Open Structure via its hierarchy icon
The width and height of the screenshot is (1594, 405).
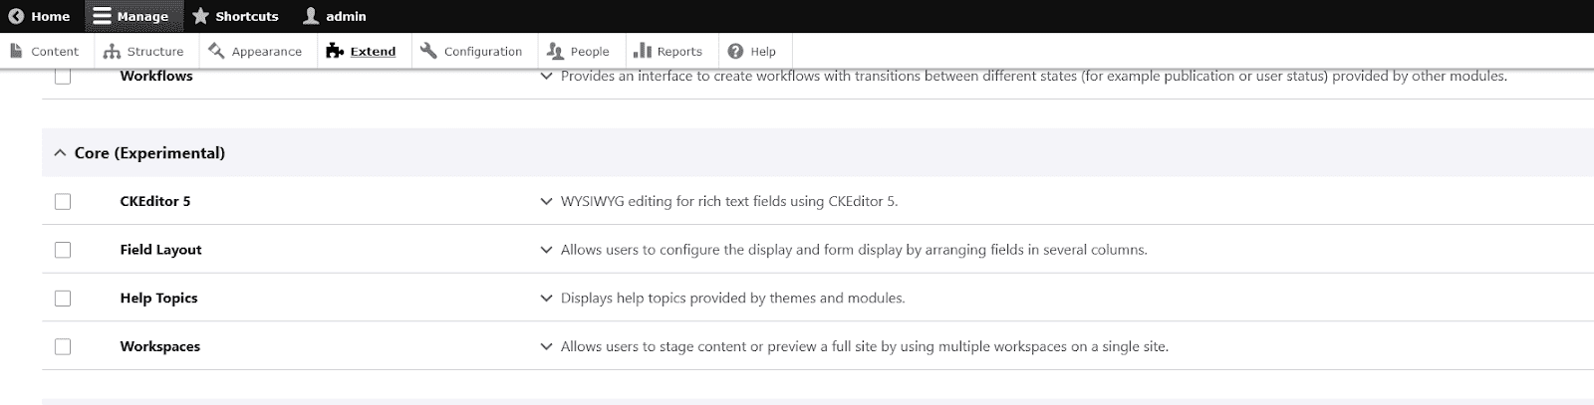pyautogui.click(x=113, y=51)
